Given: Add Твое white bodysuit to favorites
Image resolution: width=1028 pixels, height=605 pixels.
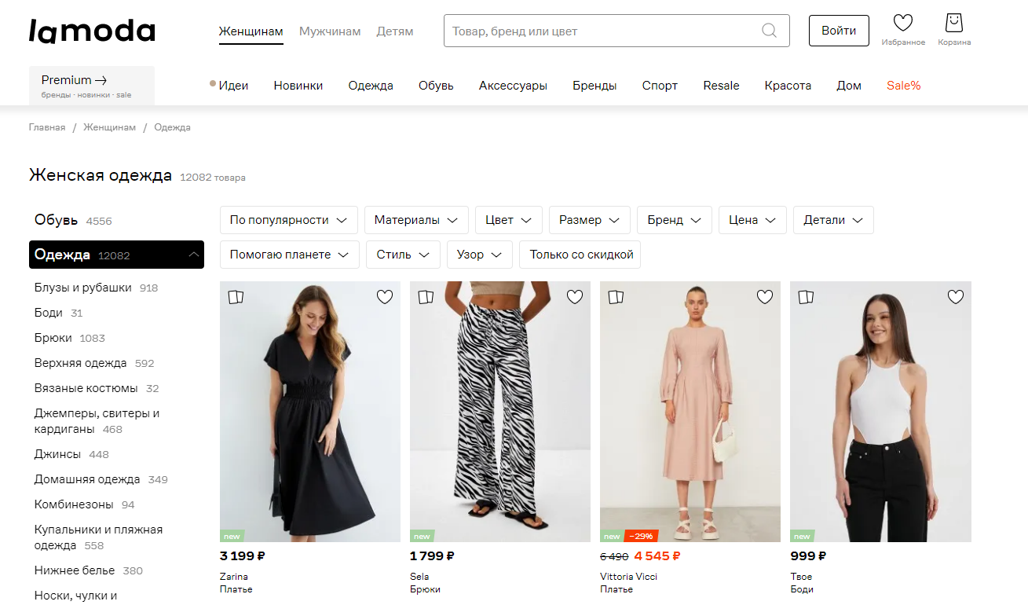Looking at the screenshot, I should click(955, 297).
